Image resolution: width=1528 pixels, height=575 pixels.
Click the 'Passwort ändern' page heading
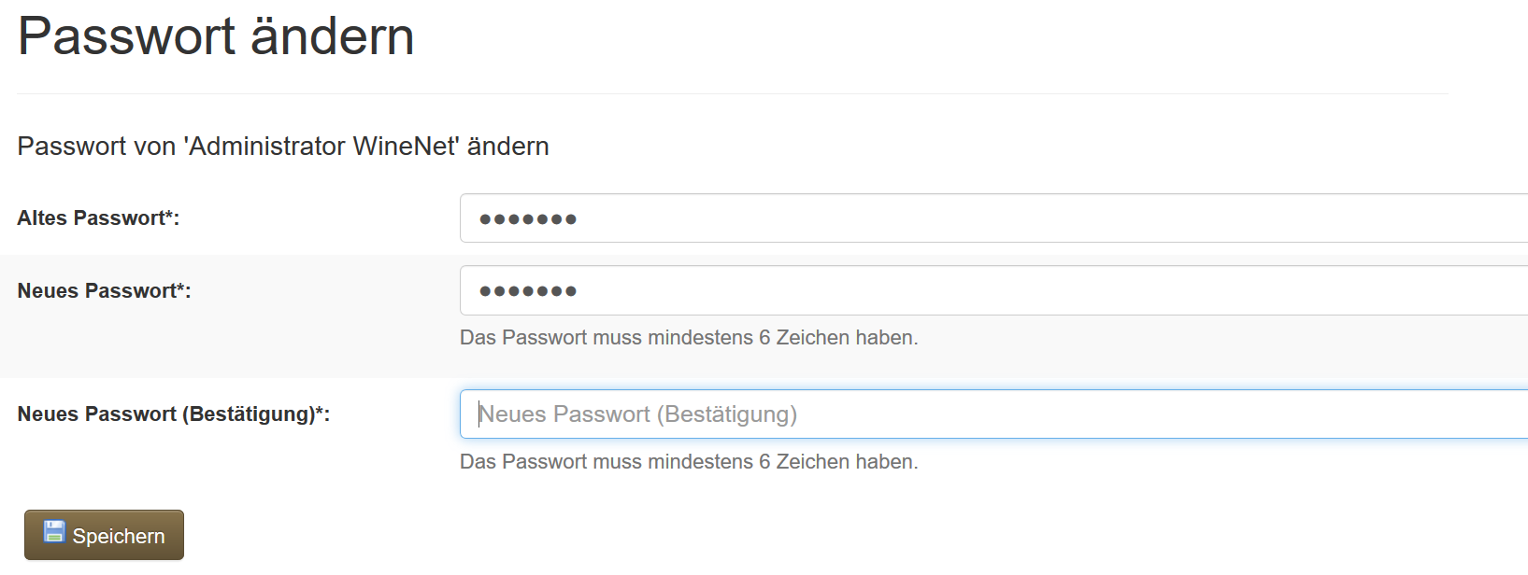pos(216,37)
